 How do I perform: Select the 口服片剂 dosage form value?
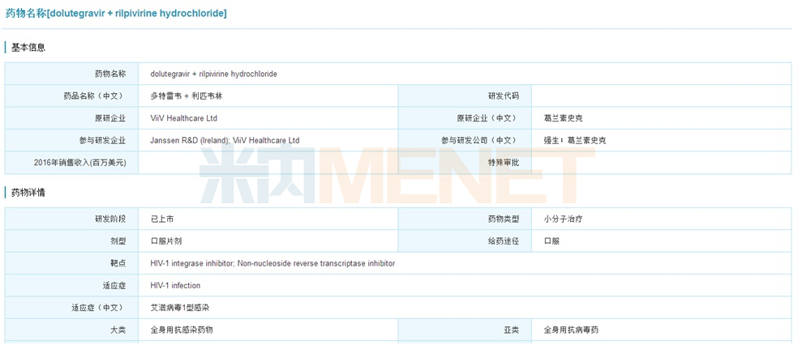[x=166, y=241]
